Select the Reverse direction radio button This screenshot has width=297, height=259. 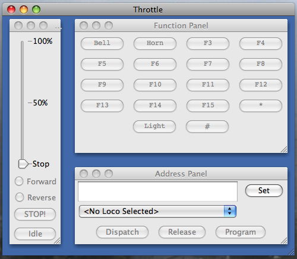coord(20,197)
